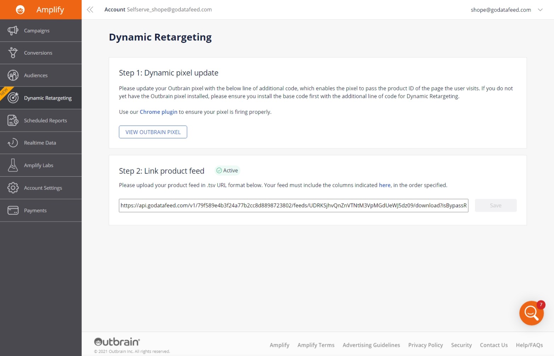Click the copyright 2021 Outbrain text
This screenshot has height=356, width=554.
tap(132, 351)
